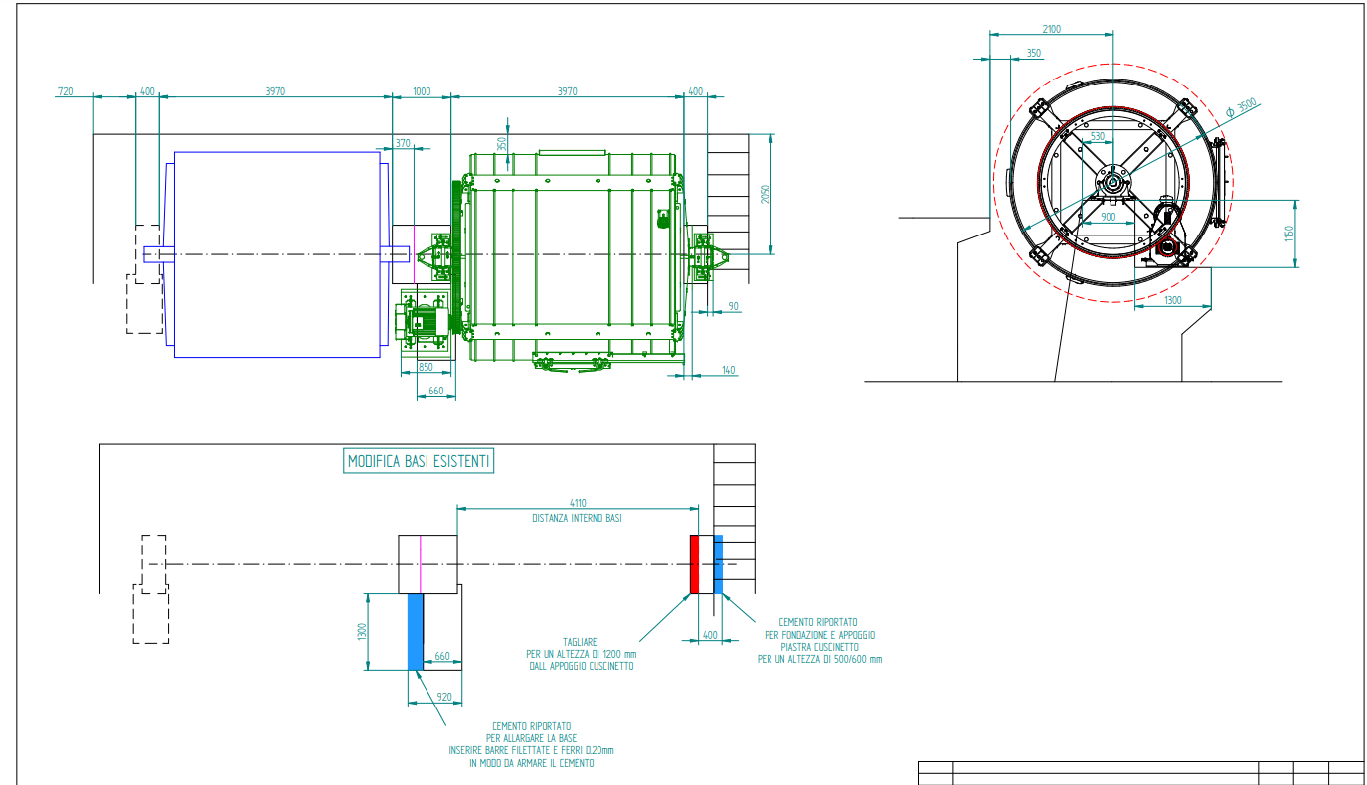The height and width of the screenshot is (785, 1367).
Task: Select text PER UN ALTEZZA DI 1200 mm
Action: pyautogui.click(x=582, y=654)
